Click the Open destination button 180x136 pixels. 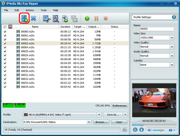point(119,122)
